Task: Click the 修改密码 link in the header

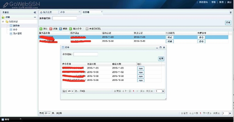Action: click(x=203, y=2)
